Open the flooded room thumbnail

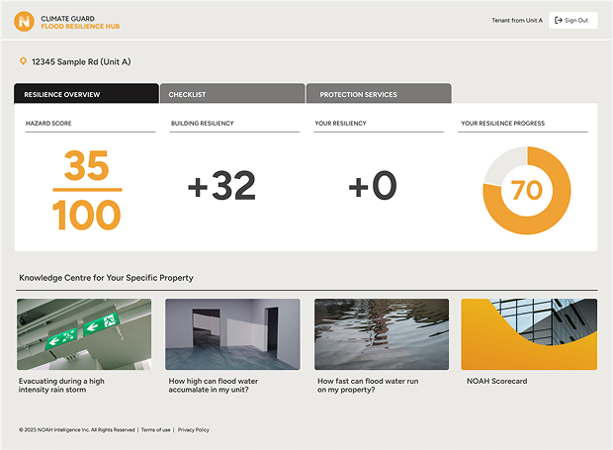[x=232, y=334]
